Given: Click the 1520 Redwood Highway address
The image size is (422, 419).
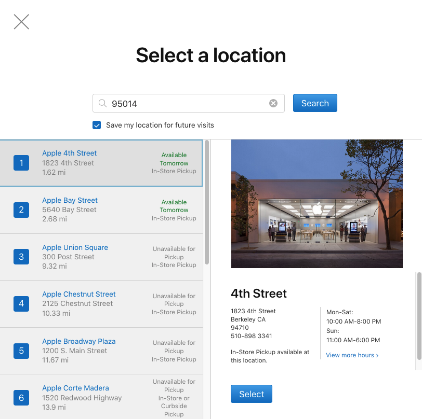Looking at the screenshot, I should (82, 398).
